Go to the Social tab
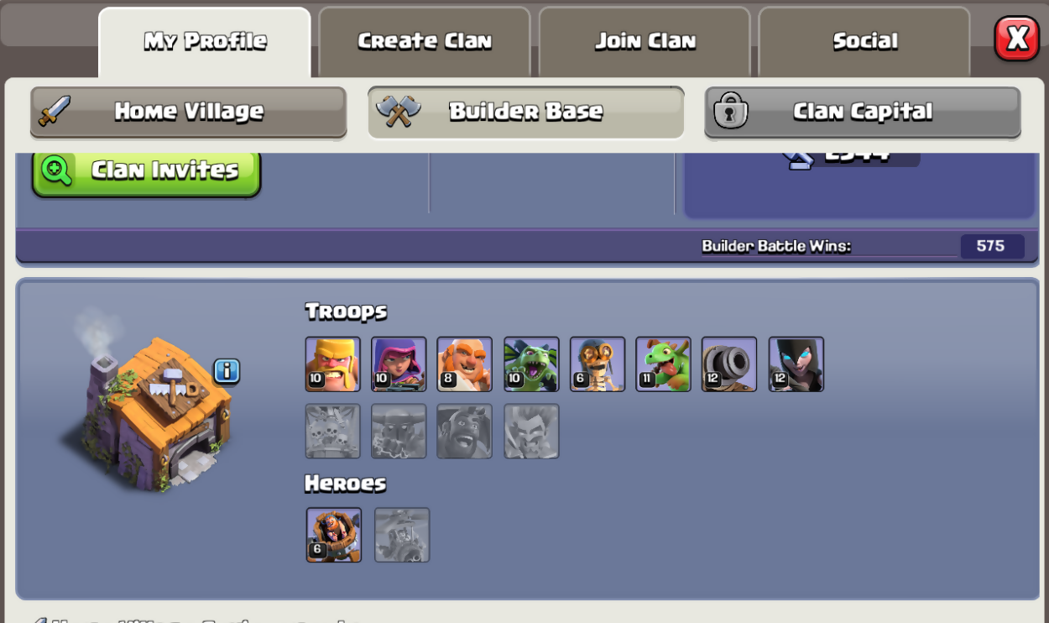Viewport: 1049px width, 623px height. 864,41
